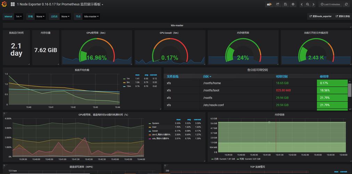Open the 更新node_exporter link
This screenshot has height=174, width=352.
[320, 16]
